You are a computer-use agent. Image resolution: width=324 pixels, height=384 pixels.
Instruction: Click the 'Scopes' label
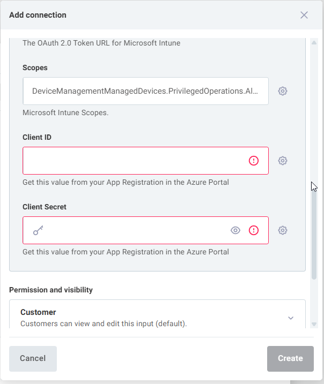(35, 68)
